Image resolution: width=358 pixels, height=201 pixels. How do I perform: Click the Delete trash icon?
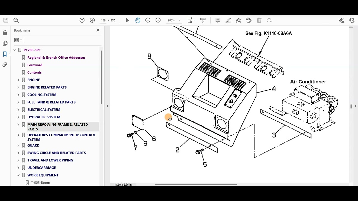259,20
